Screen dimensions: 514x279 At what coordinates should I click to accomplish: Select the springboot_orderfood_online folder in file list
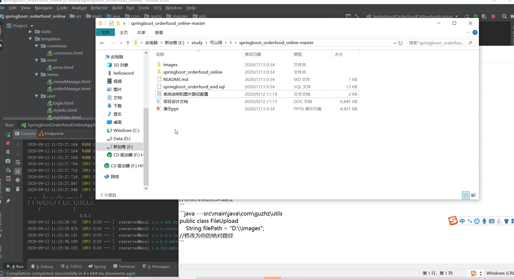193,72
